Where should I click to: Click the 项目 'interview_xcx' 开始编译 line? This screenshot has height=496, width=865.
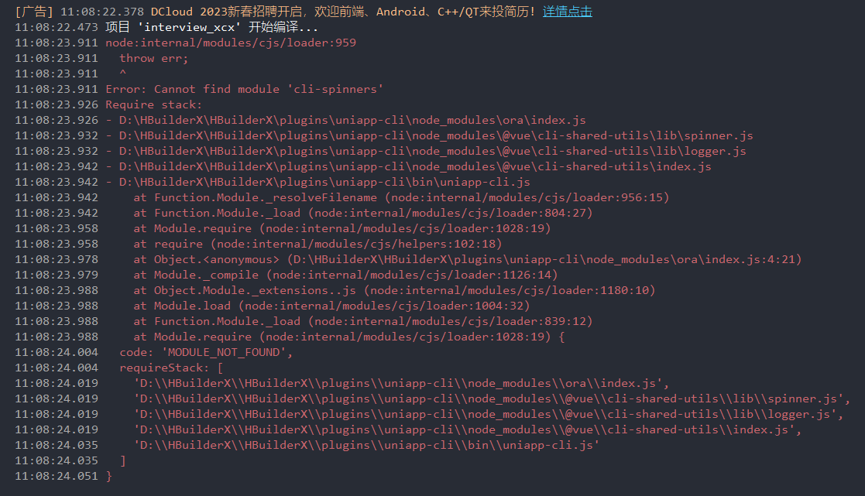click(212, 27)
